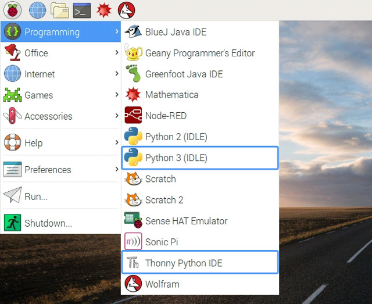Open the Raspberry Pi main menu button

[x=13, y=10]
